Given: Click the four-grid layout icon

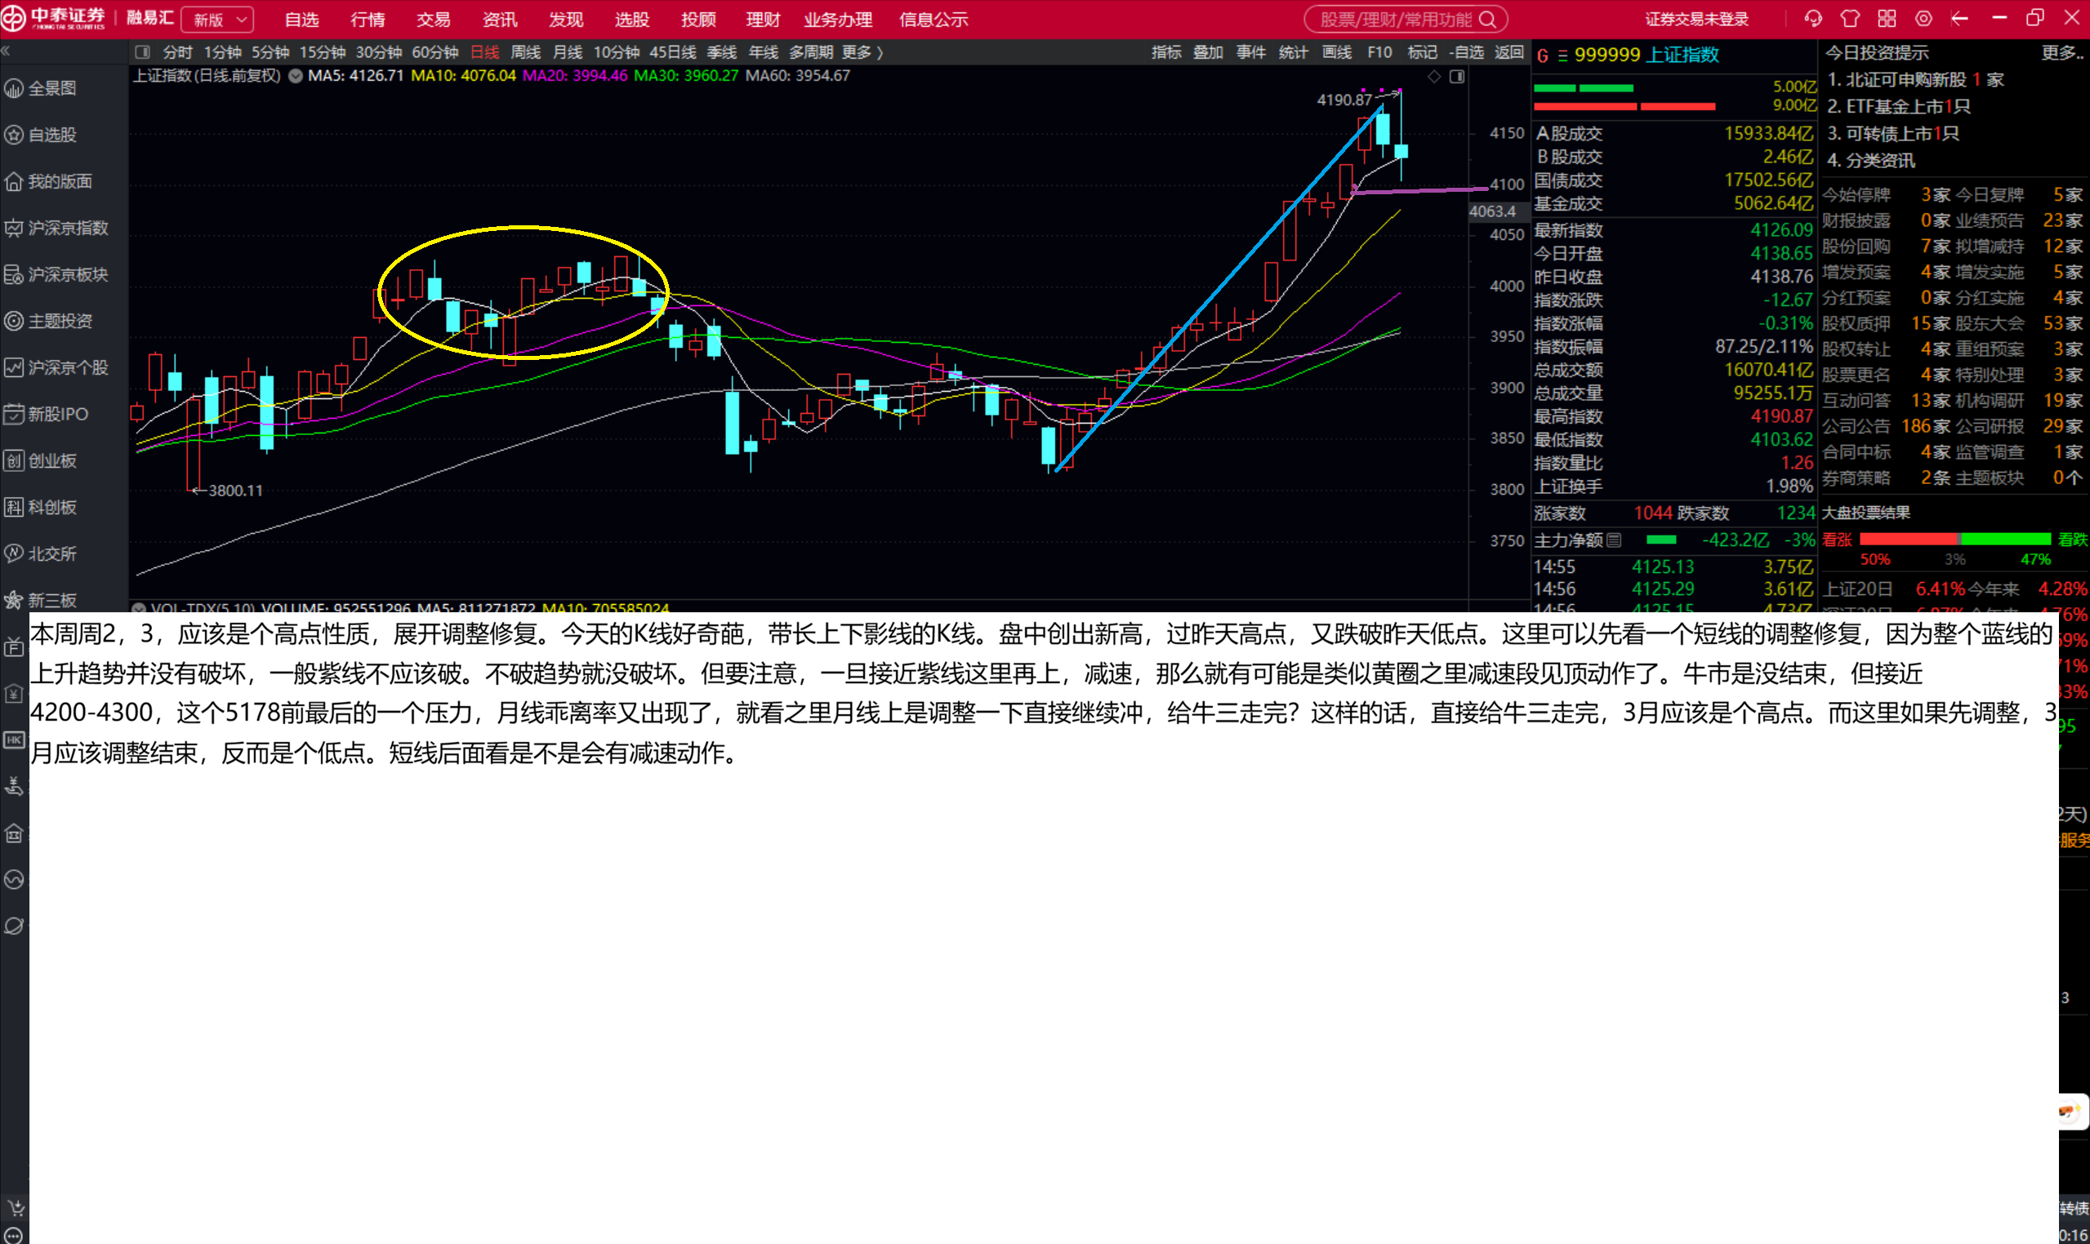Looking at the screenshot, I should click(1886, 19).
